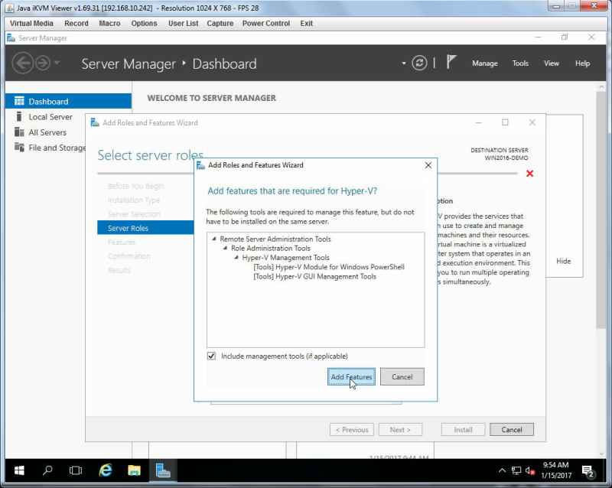
Task: Cancel the Hyper-V required features dialog
Action: click(x=402, y=377)
